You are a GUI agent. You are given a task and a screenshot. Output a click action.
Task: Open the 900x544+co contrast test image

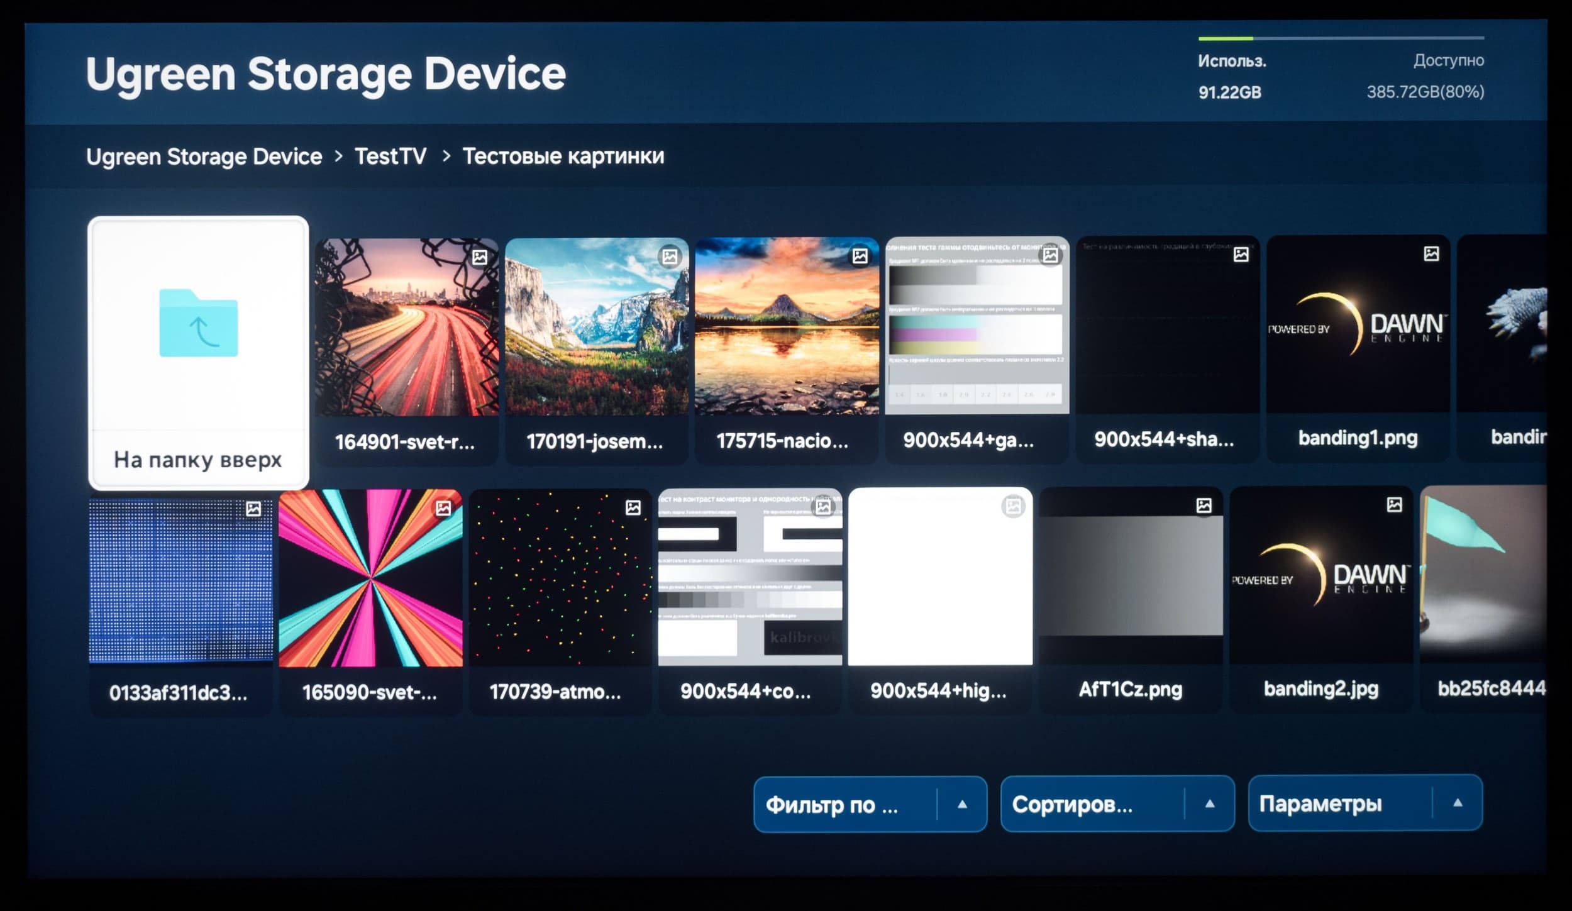750,578
